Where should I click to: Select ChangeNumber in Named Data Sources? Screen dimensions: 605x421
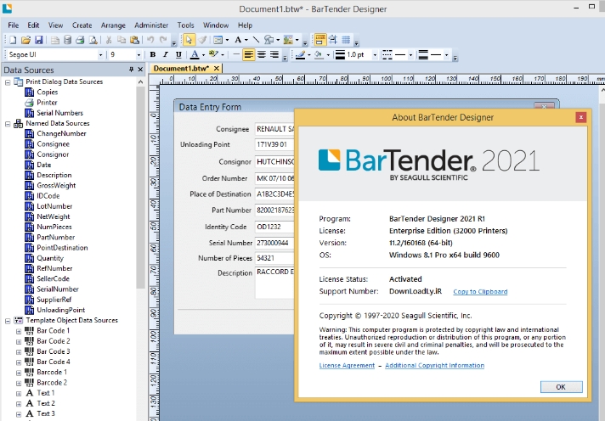click(x=61, y=134)
